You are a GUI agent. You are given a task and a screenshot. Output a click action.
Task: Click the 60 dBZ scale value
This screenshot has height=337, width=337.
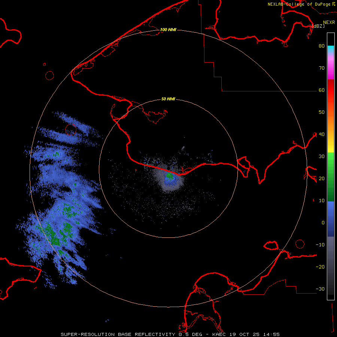click(x=322, y=90)
